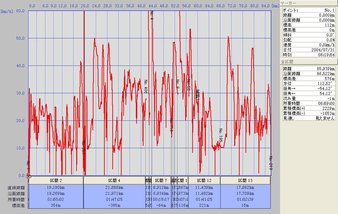Viewport: 338px width, 214px height.
Task: Click the 08:19:54 time value
Action: click(x=326, y=55)
